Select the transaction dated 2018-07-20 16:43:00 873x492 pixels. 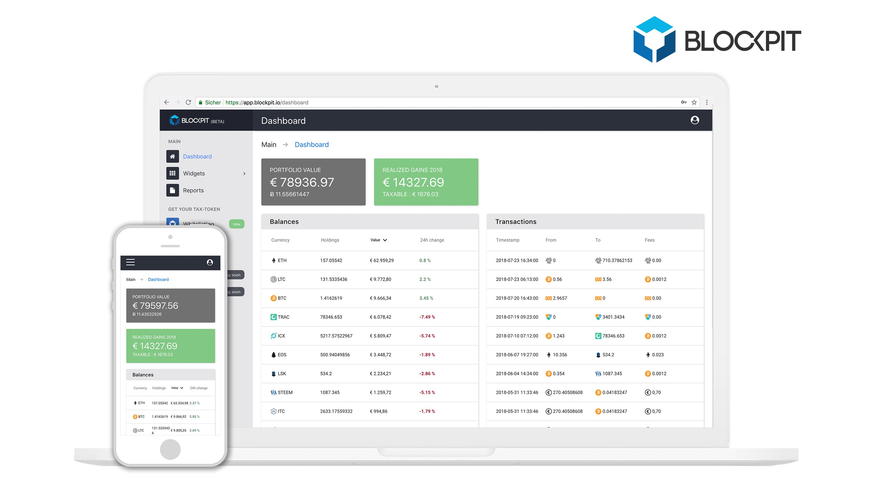pos(595,298)
